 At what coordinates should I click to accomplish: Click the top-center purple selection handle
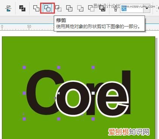[x=59, y=67]
